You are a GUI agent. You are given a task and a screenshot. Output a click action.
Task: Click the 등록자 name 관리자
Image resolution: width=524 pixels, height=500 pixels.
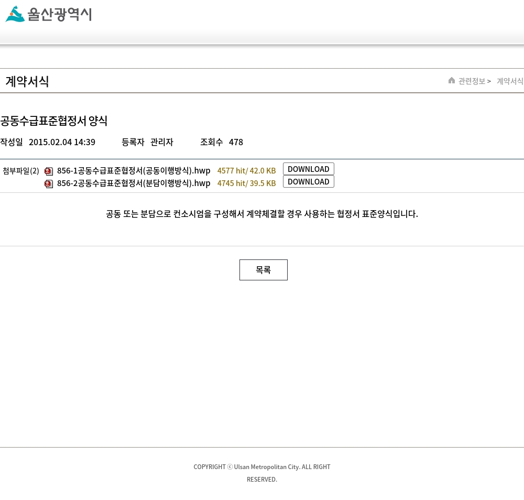coord(161,142)
